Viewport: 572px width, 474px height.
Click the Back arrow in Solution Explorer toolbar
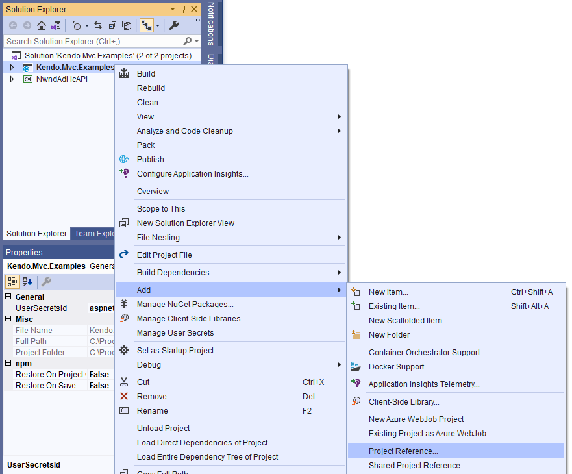(x=13, y=25)
